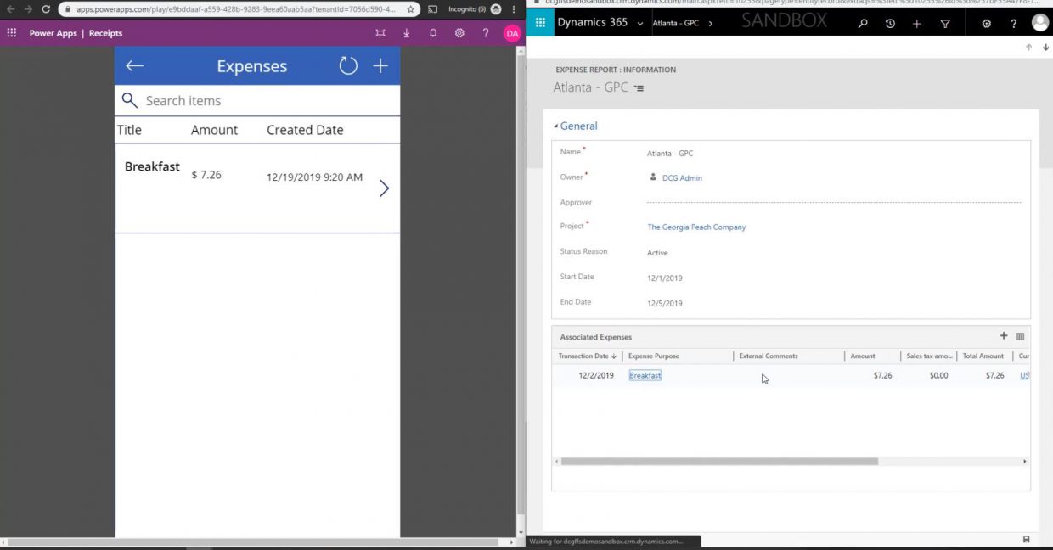
Task: Click the Breakfast title in Expenses list
Action: coord(152,166)
